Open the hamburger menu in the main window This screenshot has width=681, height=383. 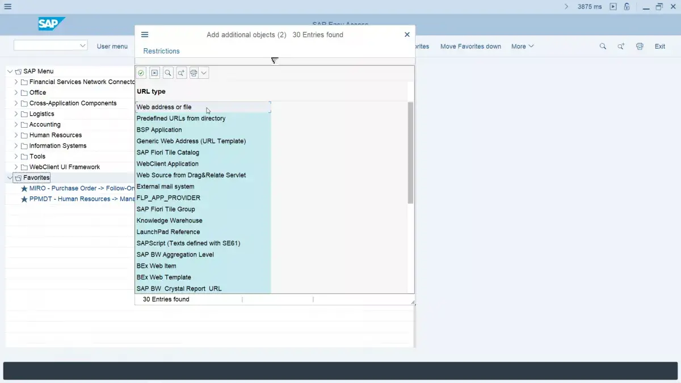point(7,7)
